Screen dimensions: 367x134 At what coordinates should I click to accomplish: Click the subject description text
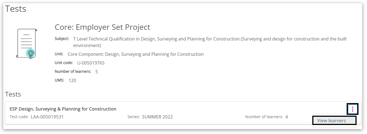pyautogui.click(x=210, y=39)
